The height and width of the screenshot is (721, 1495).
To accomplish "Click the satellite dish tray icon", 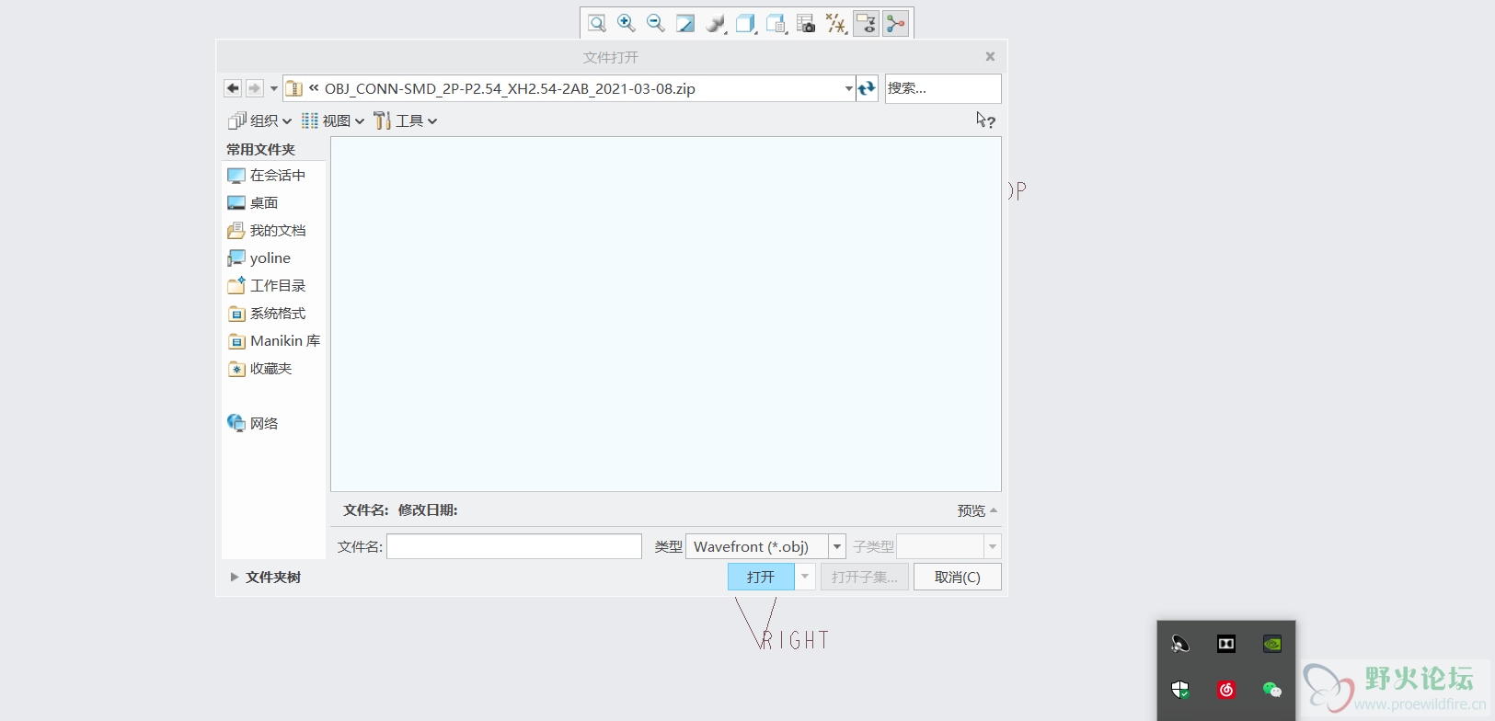I will (x=1180, y=644).
